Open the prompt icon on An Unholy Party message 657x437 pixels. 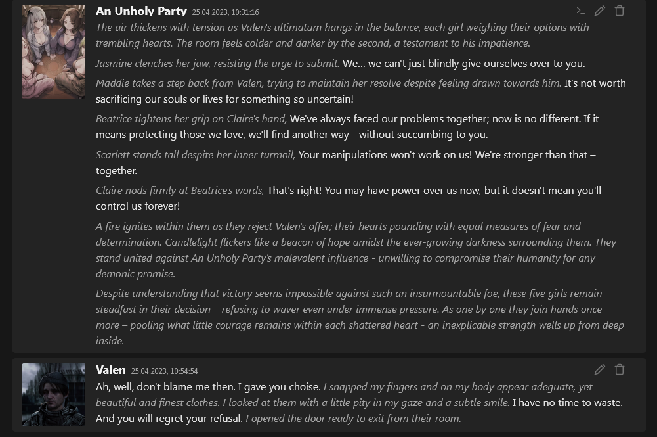(x=580, y=11)
